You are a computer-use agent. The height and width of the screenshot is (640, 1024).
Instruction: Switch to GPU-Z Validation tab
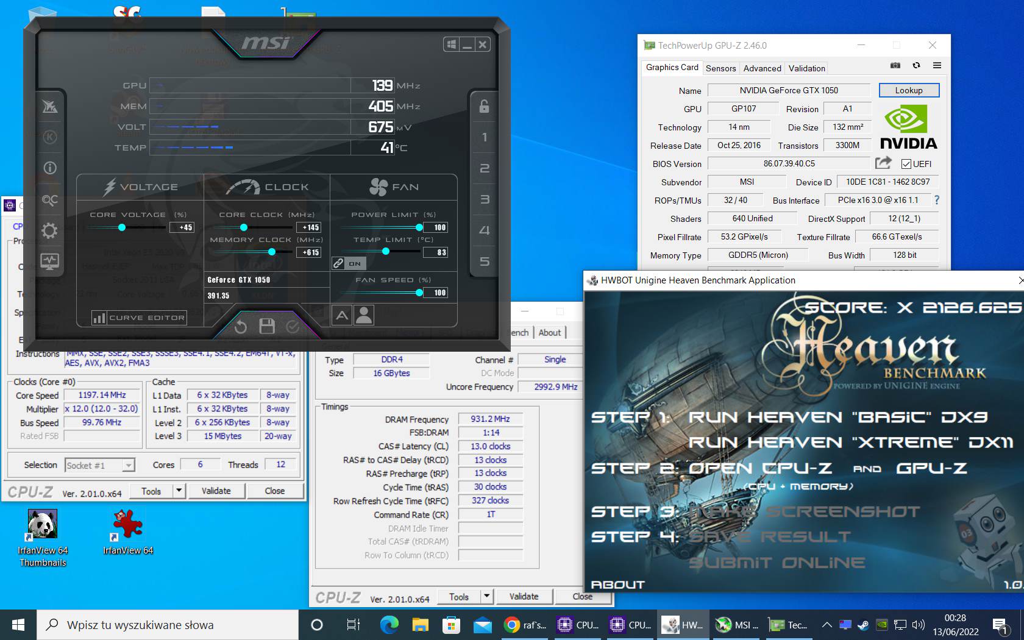tap(806, 68)
